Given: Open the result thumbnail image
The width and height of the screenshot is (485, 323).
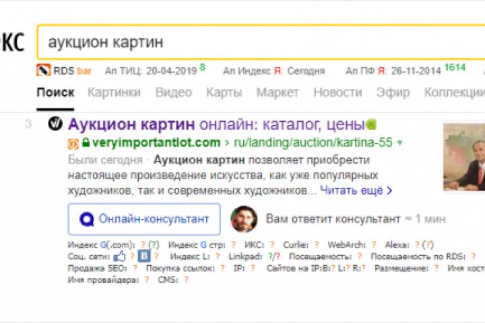Looking at the screenshot, I should [464, 157].
